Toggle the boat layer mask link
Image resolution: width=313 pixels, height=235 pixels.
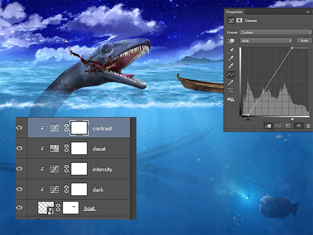click(58, 207)
